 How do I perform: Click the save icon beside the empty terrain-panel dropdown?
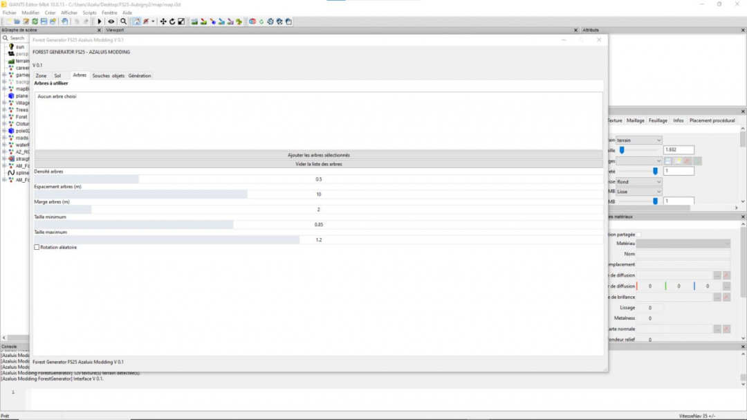click(x=668, y=161)
